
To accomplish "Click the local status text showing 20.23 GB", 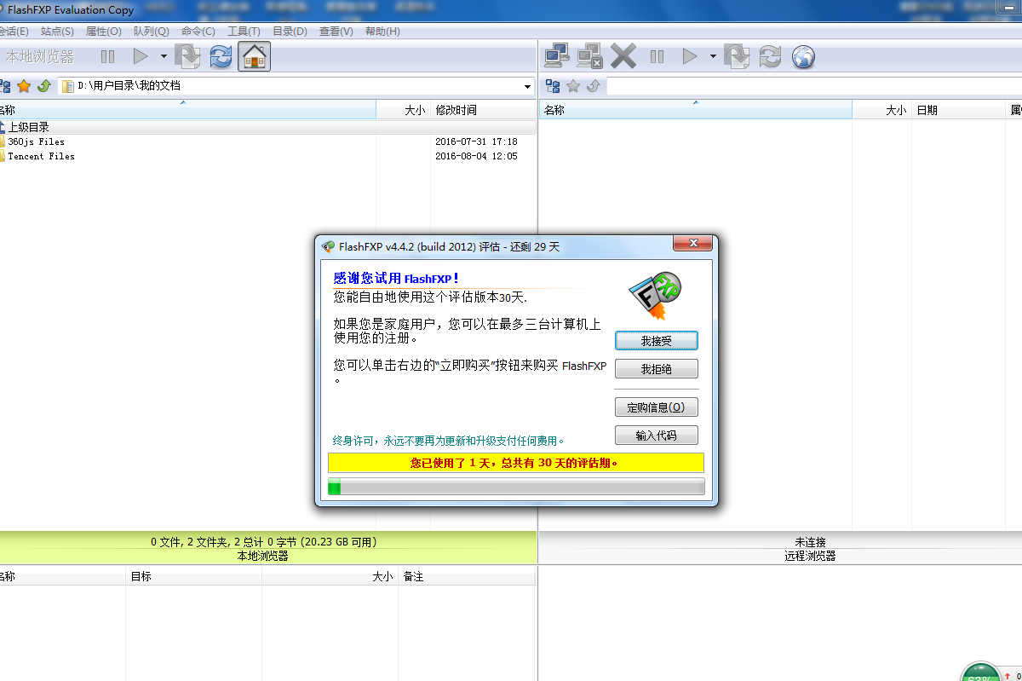I will (x=264, y=542).
